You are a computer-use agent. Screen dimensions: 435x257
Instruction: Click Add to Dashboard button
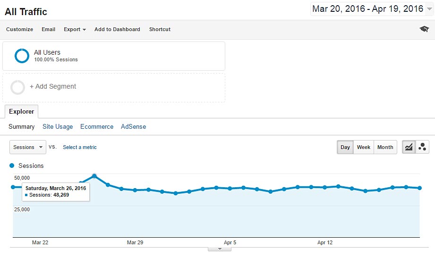117,29
